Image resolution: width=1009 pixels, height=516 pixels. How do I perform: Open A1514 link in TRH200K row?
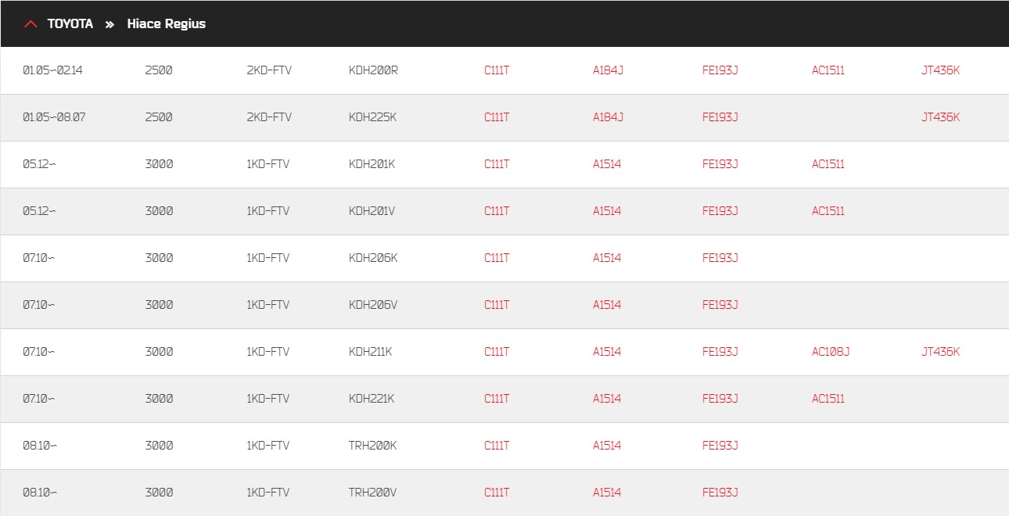(607, 446)
